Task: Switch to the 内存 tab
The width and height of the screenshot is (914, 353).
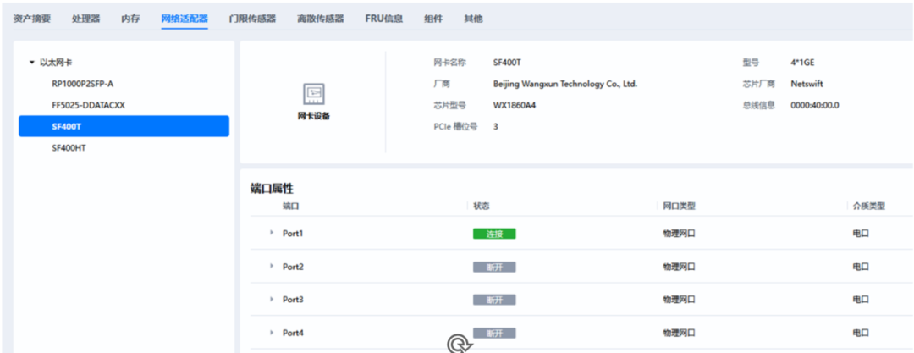Action: point(130,19)
